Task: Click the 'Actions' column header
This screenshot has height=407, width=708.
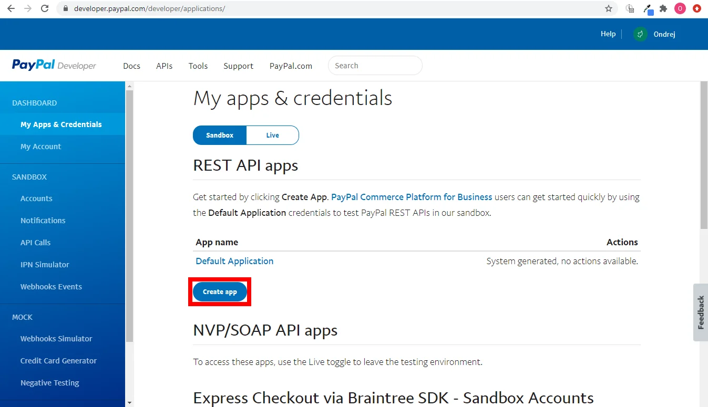Action: click(622, 242)
